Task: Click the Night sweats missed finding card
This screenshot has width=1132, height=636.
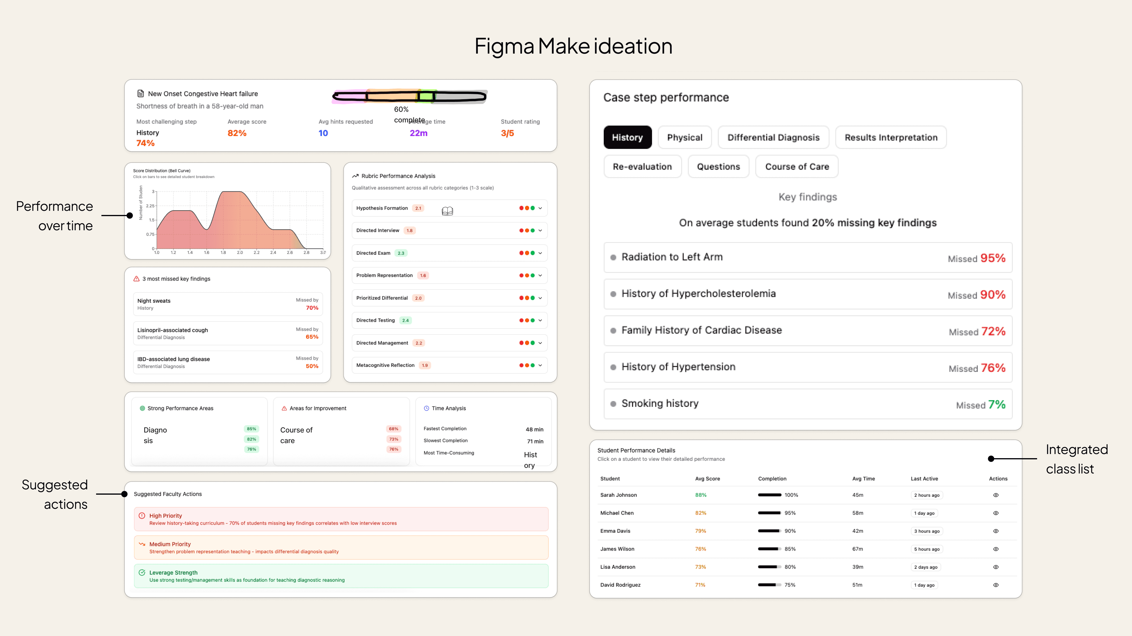Action: click(228, 304)
